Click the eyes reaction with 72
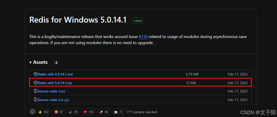This screenshot has height=117, width=277. [118, 112]
